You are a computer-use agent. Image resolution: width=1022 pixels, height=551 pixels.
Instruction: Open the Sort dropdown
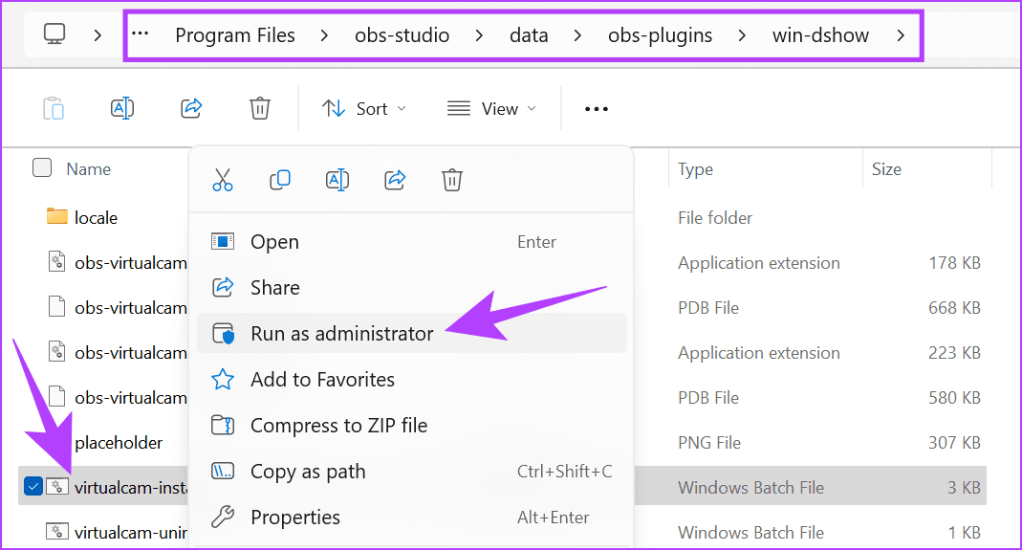click(363, 109)
